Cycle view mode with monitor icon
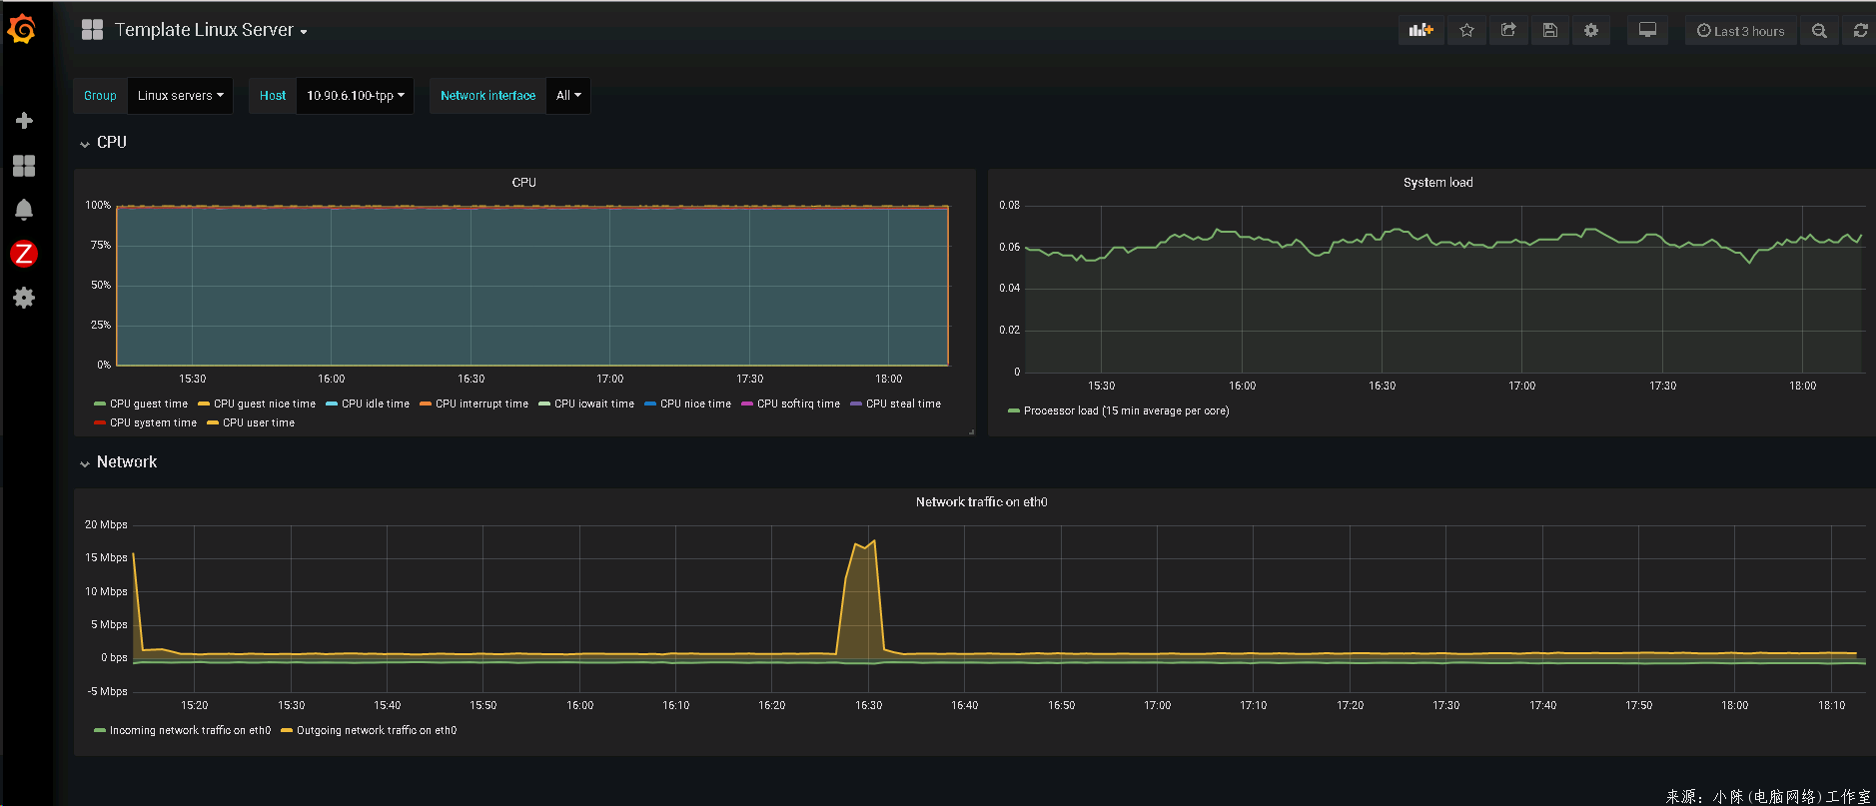1876x806 pixels. pyautogui.click(x=1647, y=31)
